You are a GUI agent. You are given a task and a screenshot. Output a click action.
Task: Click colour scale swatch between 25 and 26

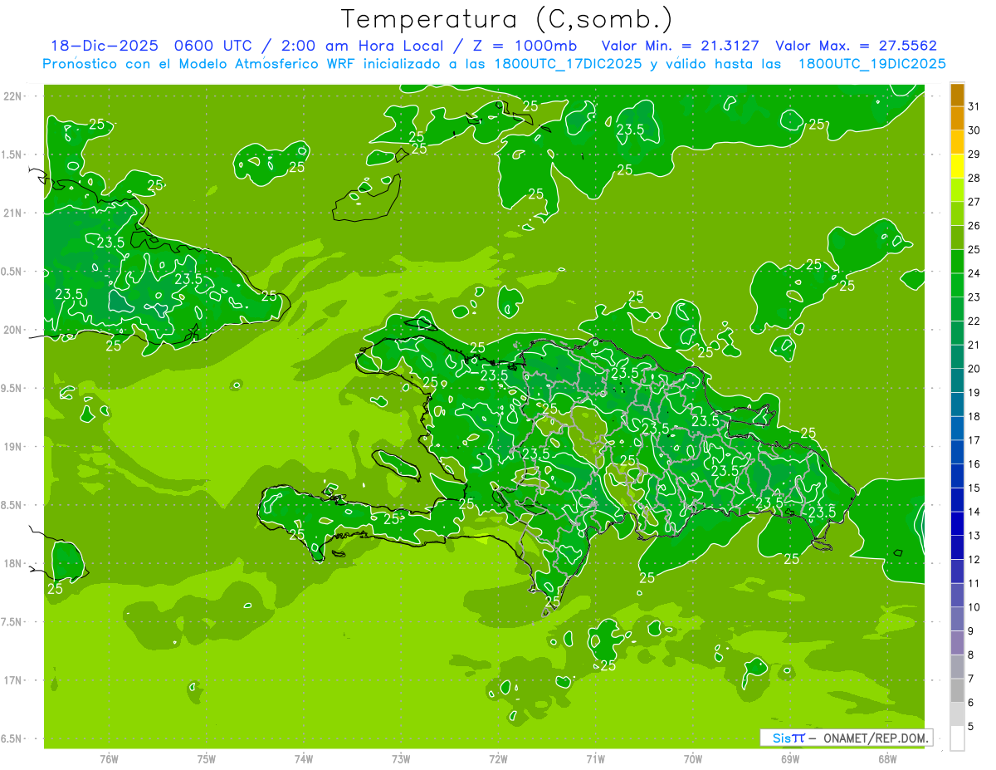[957, 238]
